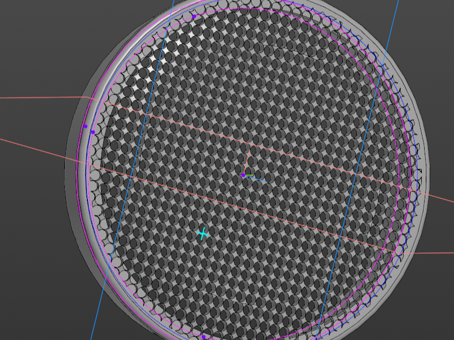Select the purple point at the disc's bottom edge

(204, 337)
